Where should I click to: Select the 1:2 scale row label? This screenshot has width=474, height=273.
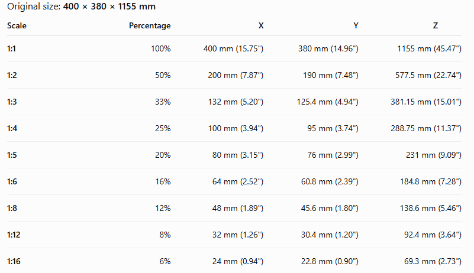pyautogui.click(x=12, y=75)
